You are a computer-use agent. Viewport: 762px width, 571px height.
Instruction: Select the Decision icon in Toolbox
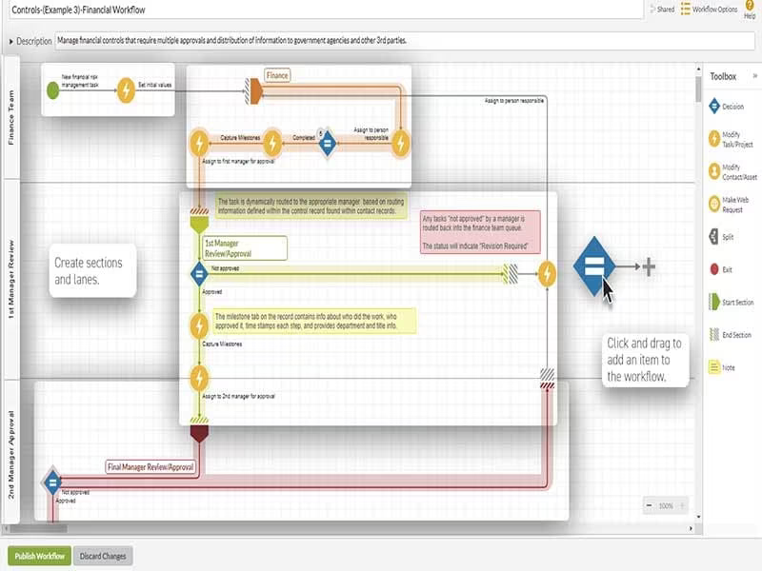pyautogui.click(x=713, y=106)
